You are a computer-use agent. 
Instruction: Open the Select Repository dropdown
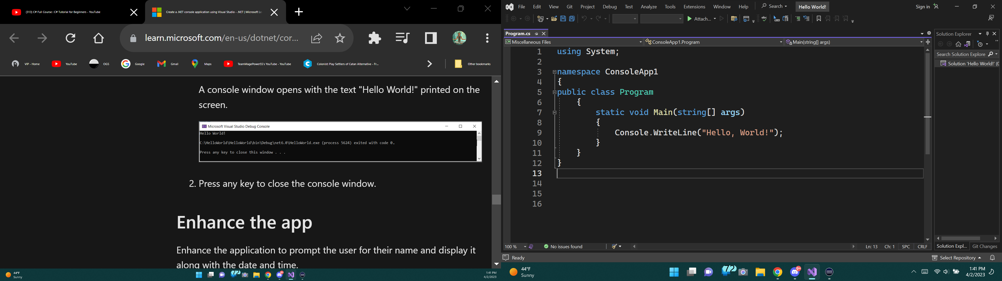(958, 258)
